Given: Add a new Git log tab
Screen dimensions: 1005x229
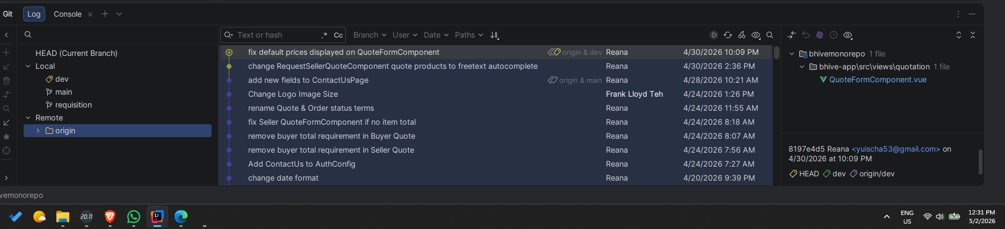Looking at the screenshot, I should [105, 14].
